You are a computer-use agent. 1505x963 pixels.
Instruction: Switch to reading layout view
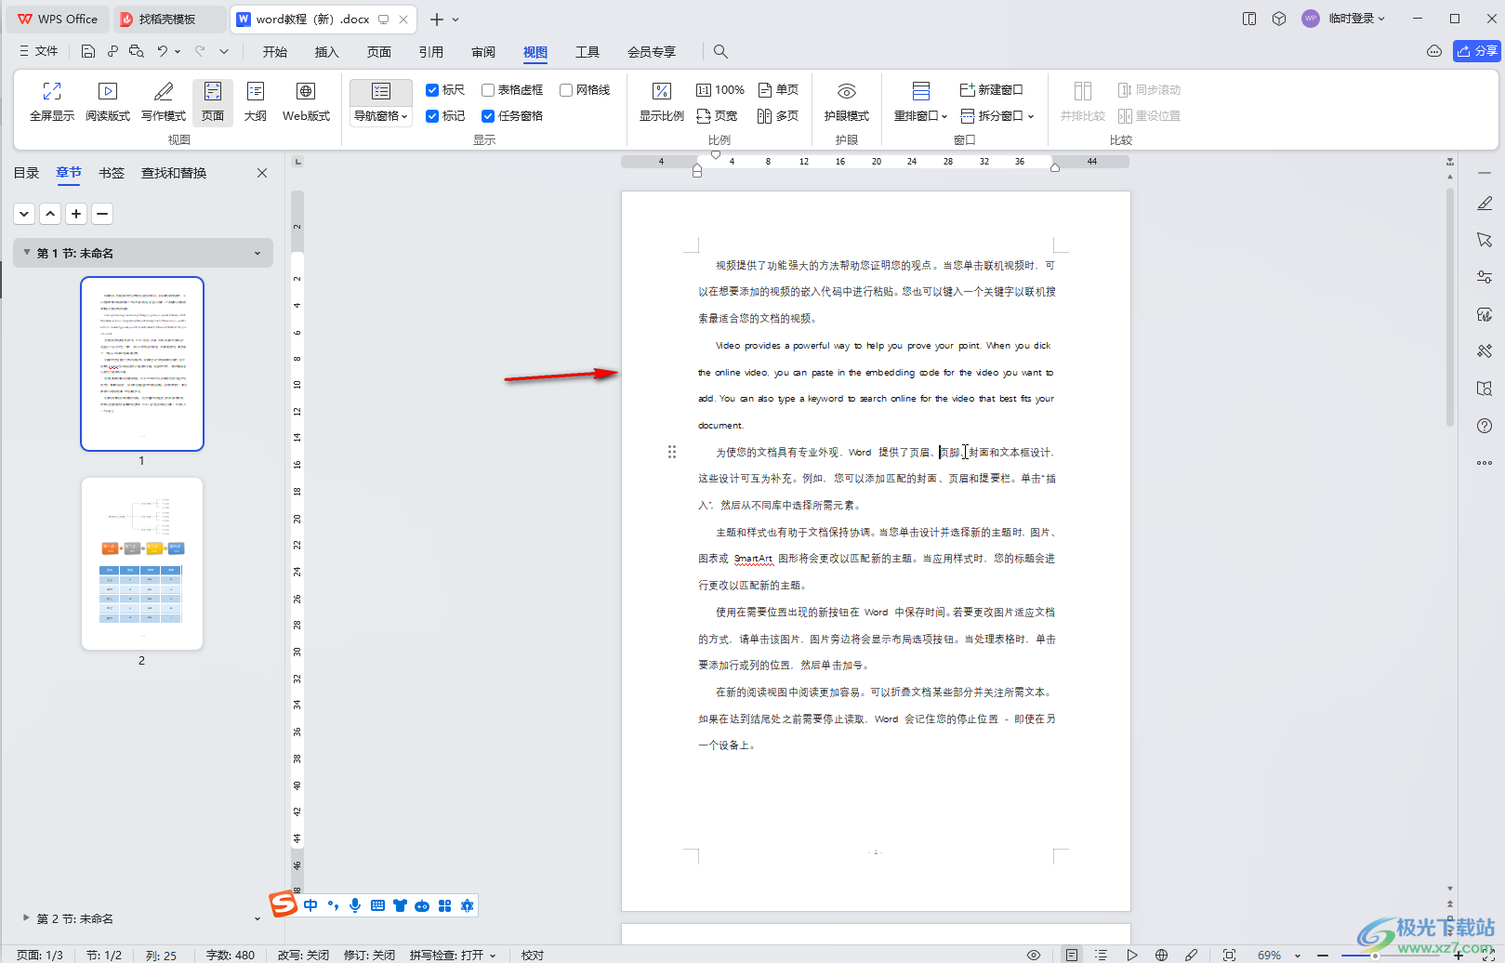pos(108,102)
